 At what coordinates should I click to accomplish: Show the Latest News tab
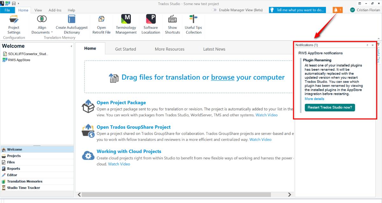(214, 49)
